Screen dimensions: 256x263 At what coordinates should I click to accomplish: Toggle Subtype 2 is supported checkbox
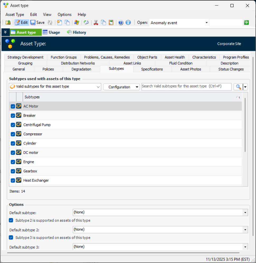click(11, 220)
